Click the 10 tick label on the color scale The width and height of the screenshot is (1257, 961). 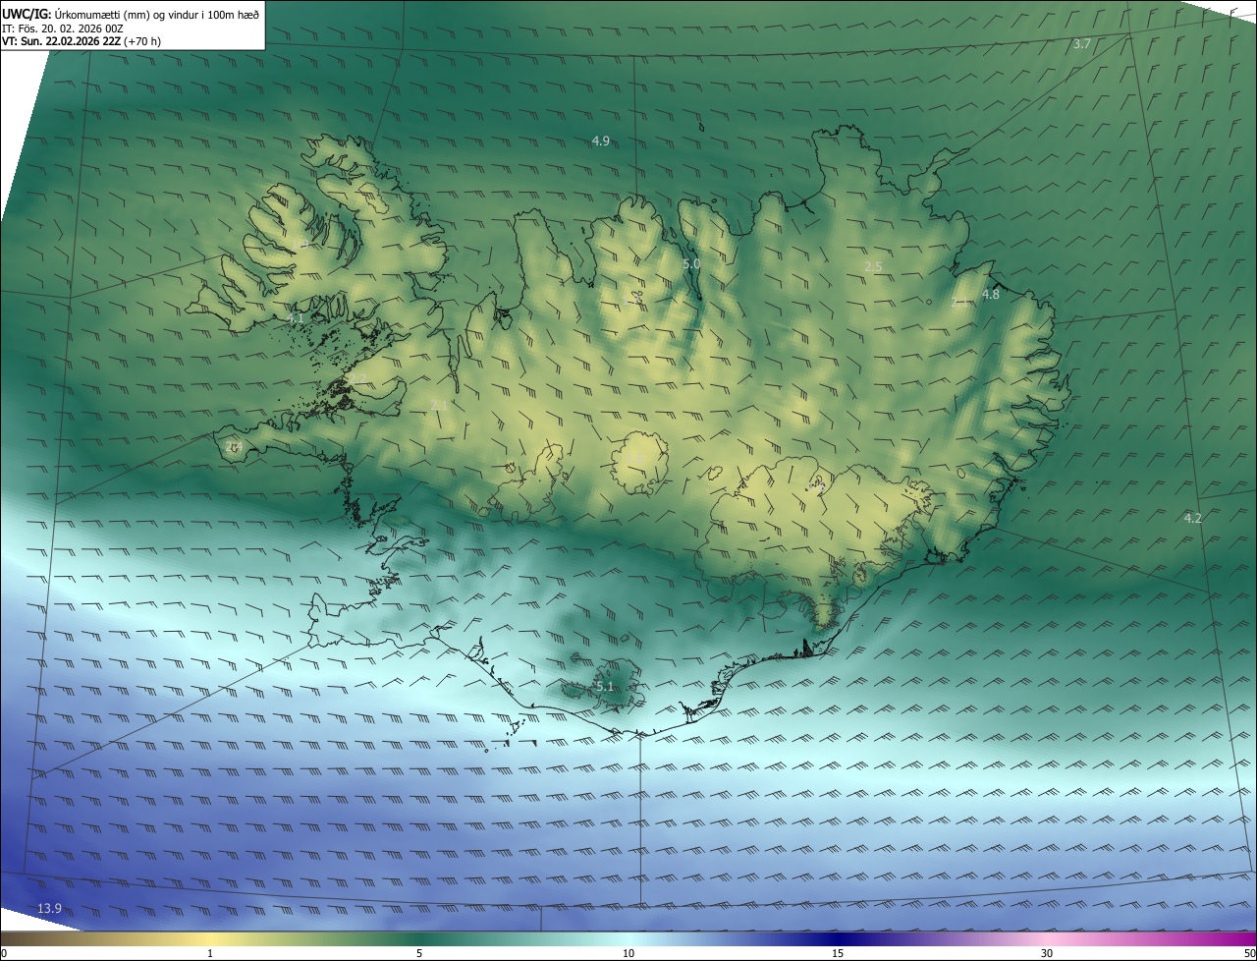(628, 953)
